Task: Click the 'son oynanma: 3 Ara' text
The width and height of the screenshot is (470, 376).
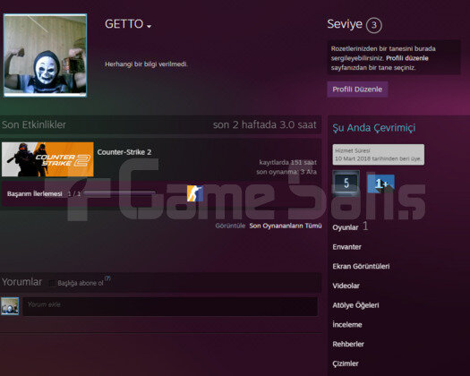Action: pos(286,172)
